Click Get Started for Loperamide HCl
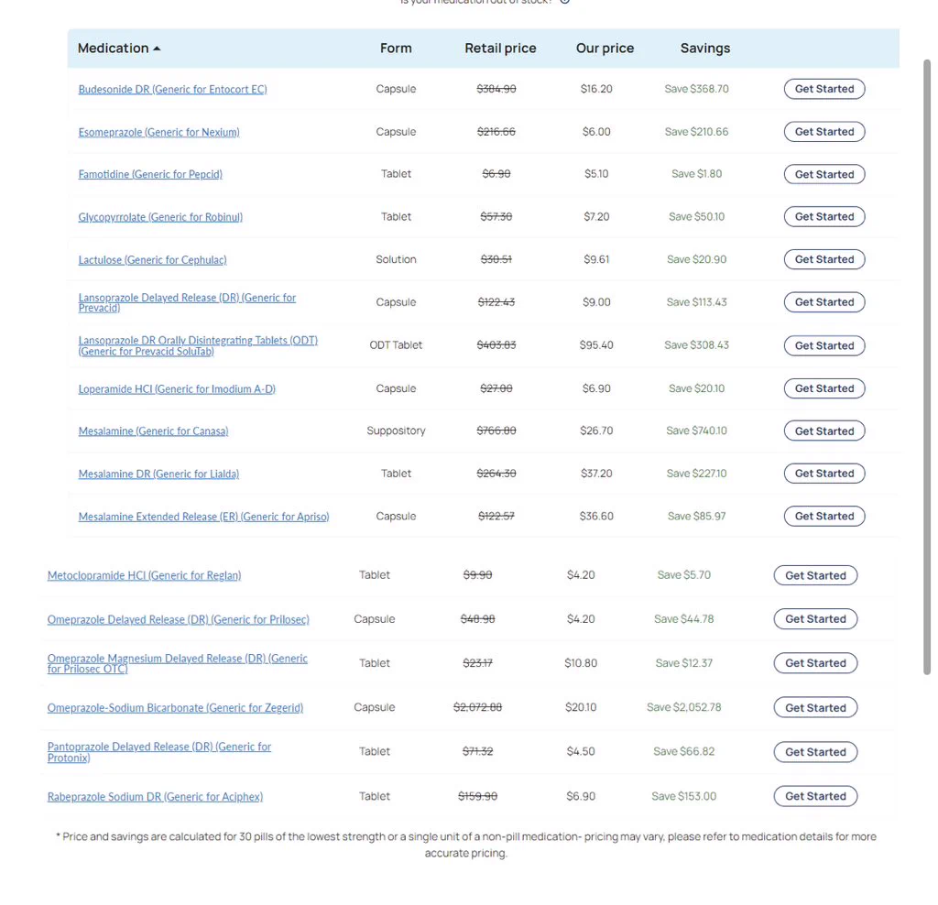This screenshot has height=905, width=938. tap(824, 388)
